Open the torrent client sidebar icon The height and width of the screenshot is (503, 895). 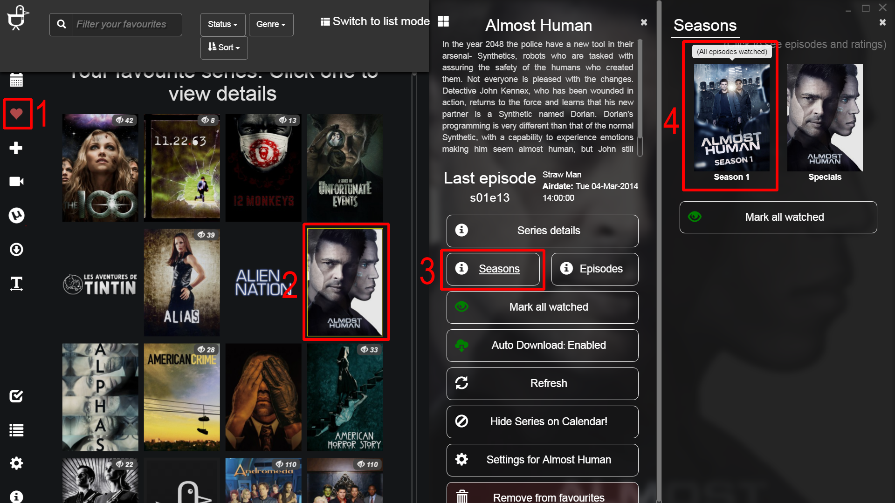[x=16, y=215]
